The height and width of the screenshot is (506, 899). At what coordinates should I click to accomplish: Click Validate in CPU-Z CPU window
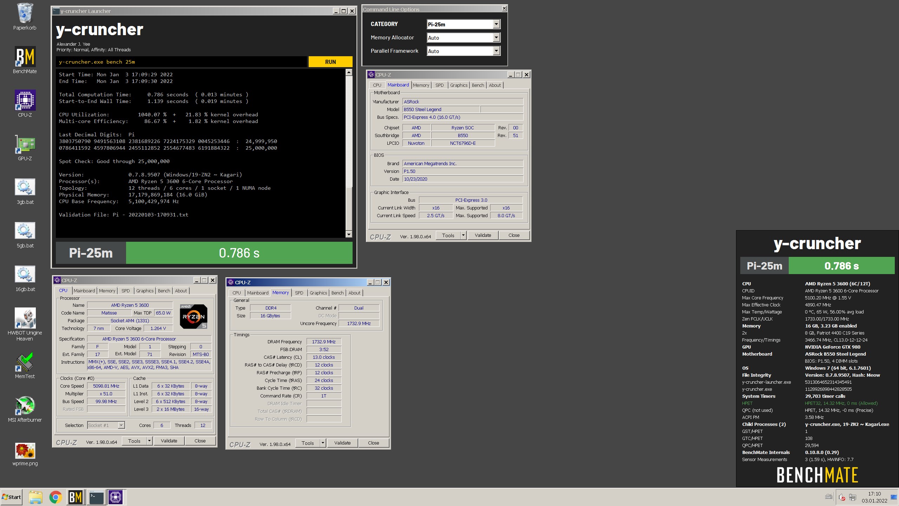point(169,441)
